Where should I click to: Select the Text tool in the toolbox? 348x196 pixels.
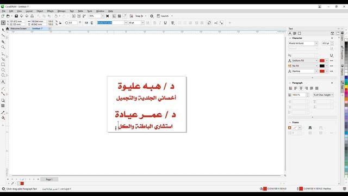[x=3, y=82]
